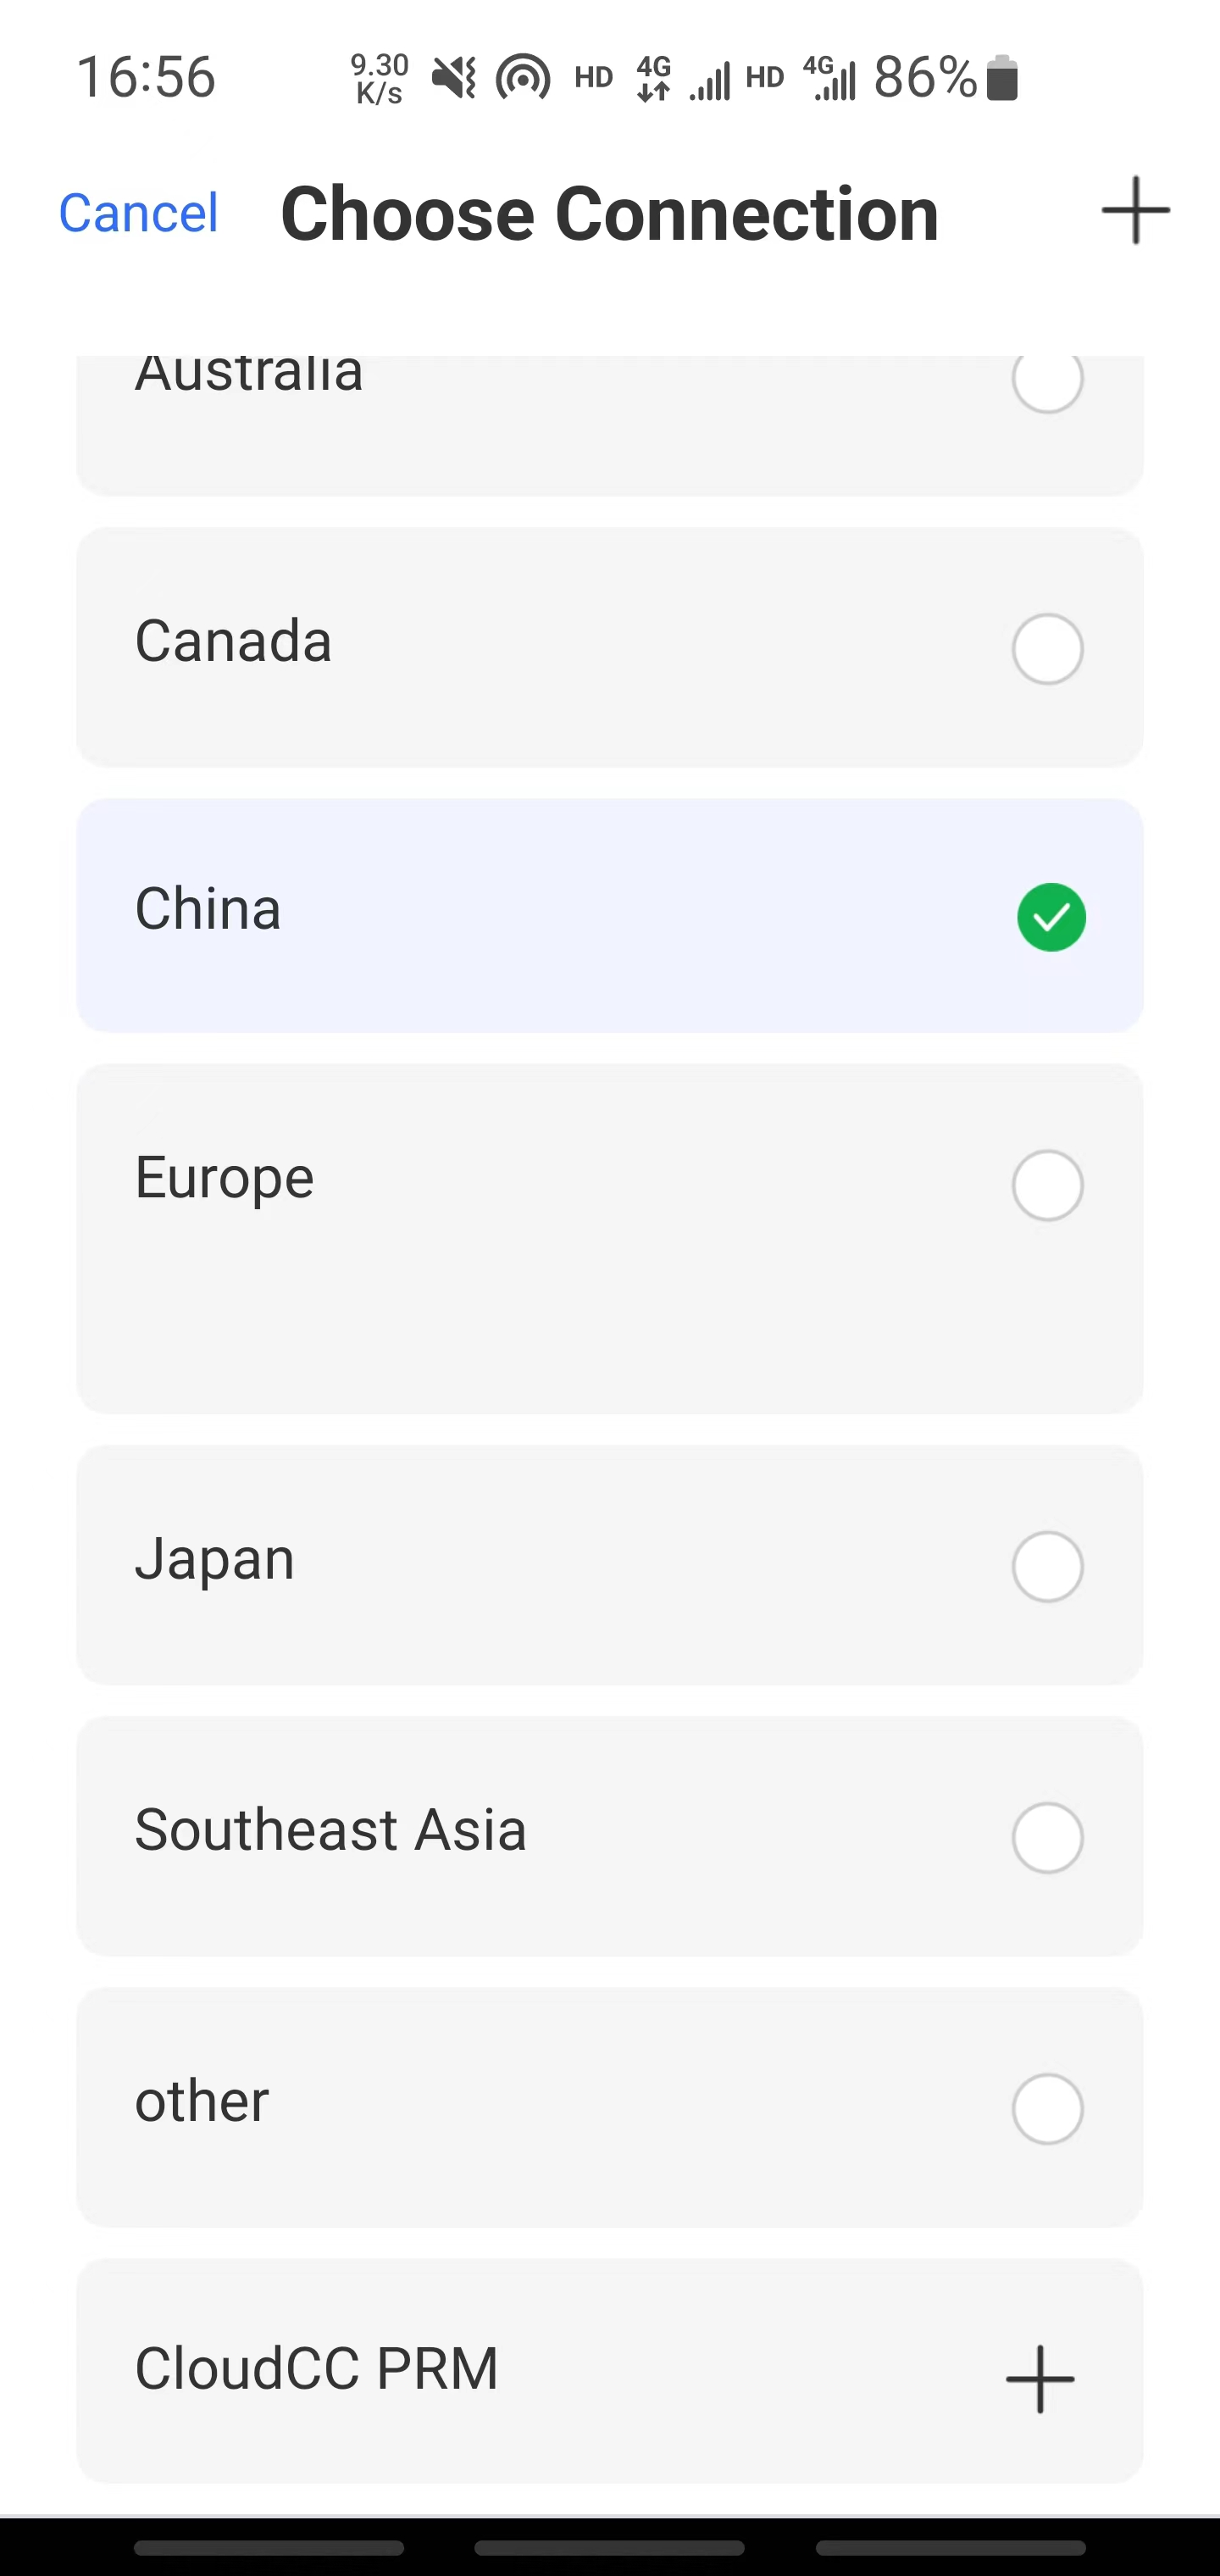Open the CloudCC PRM entry

coord(317,2369)
